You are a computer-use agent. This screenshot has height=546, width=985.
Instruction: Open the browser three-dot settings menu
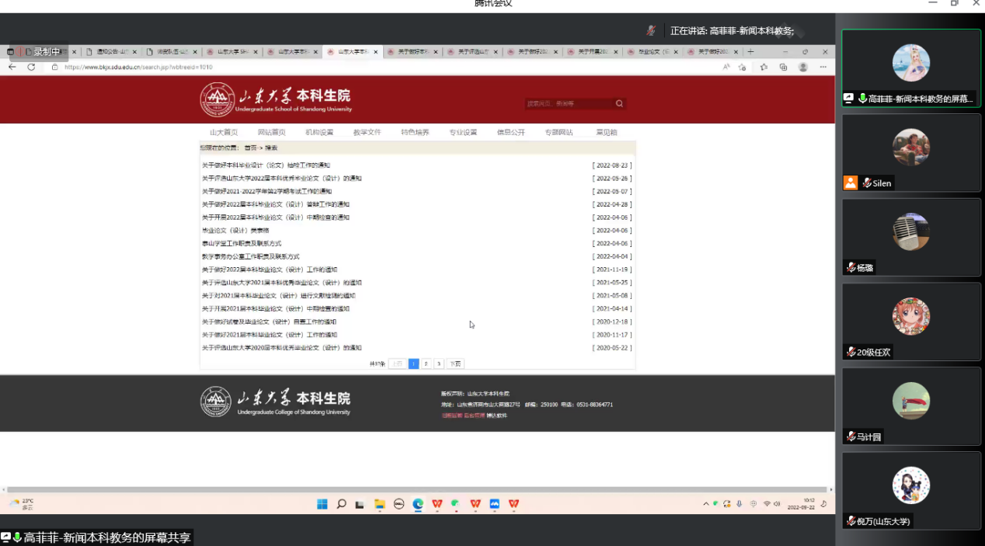[823, 68]
